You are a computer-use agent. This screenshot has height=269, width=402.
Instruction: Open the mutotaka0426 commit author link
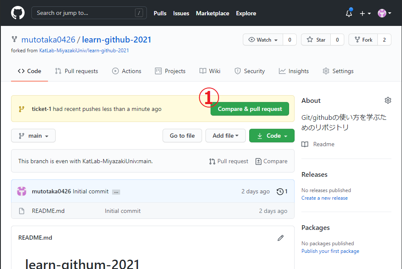51,191
